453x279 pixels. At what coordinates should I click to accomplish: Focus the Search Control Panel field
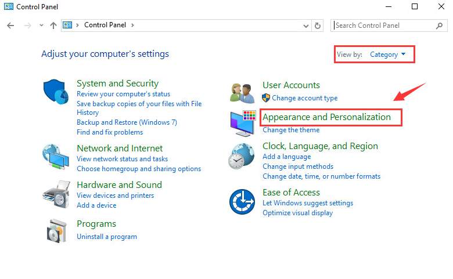coord(389,26)
